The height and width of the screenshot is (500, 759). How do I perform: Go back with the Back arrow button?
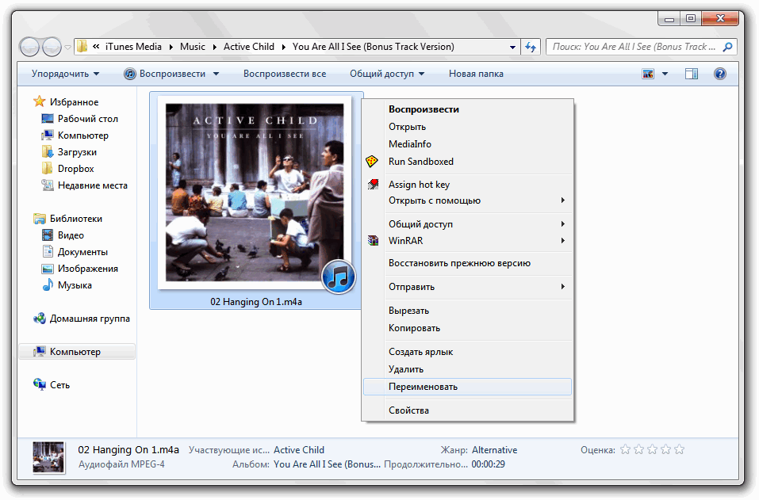pyautogui.click(x=29, y=47)
